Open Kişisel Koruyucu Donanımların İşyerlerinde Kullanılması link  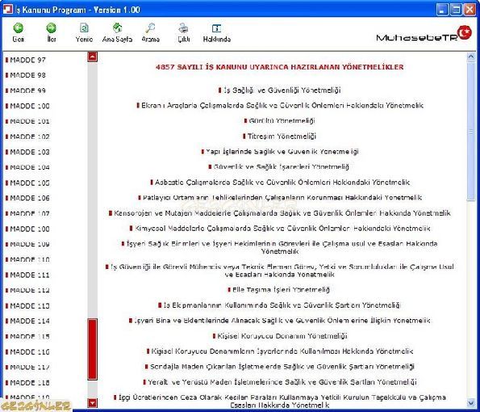pyautogui.click(x=282, y=351)
